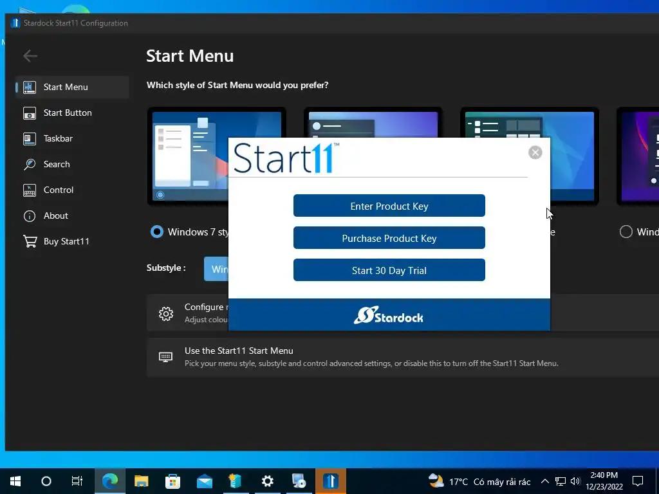Open the About section
Viewport: 659px width, 494px height.
coord(72,215)
